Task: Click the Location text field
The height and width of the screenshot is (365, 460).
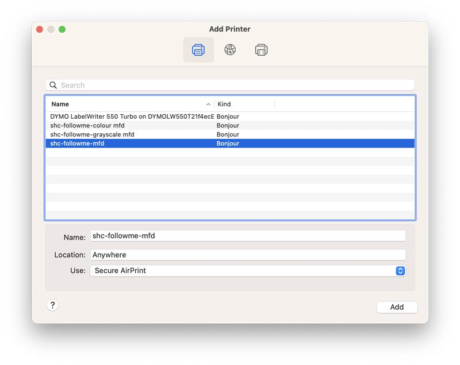Action: coord(247,255)
